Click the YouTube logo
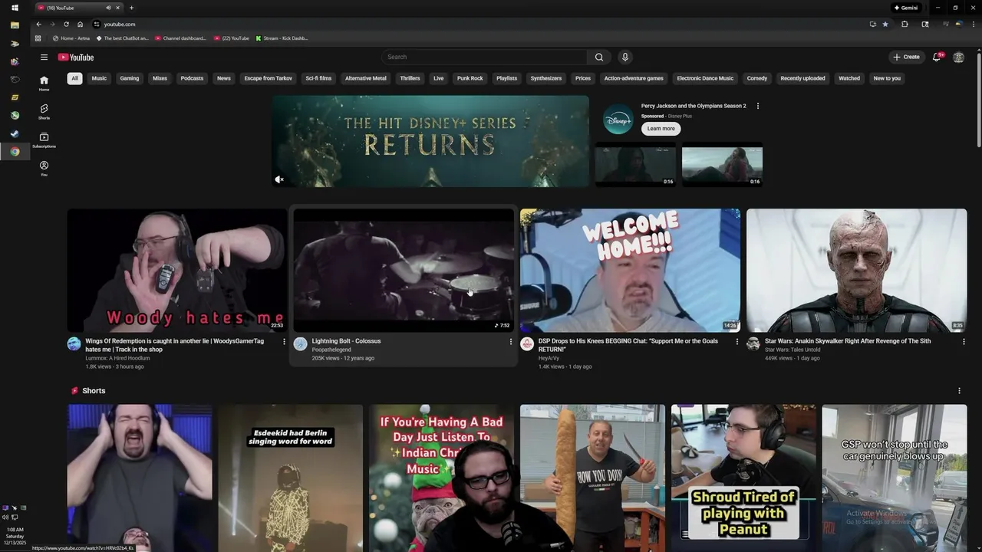Viewport: 982px width, 552px height. [x=76, y=58]
